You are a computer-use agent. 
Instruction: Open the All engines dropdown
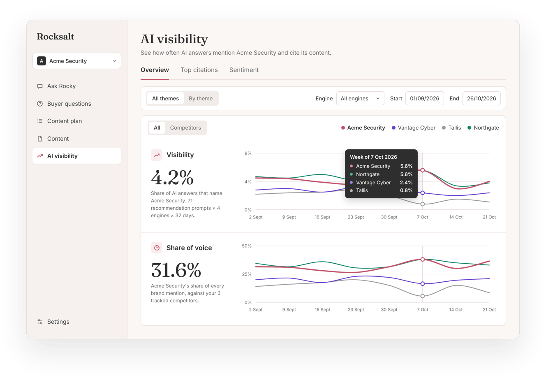point(360,98)
